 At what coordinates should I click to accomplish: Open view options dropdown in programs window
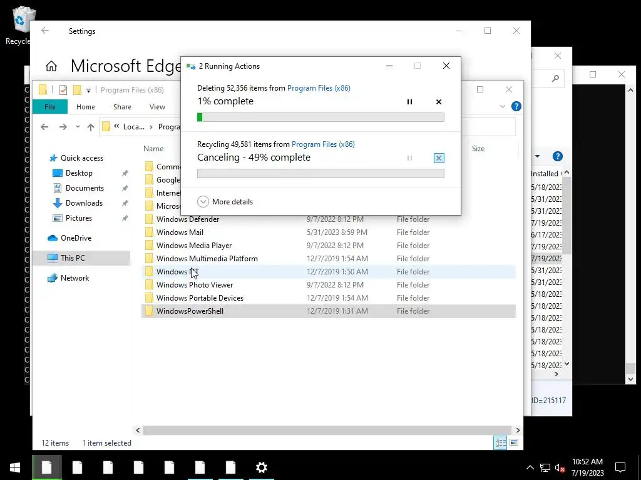pyautogui.click(x=537, y=156)
